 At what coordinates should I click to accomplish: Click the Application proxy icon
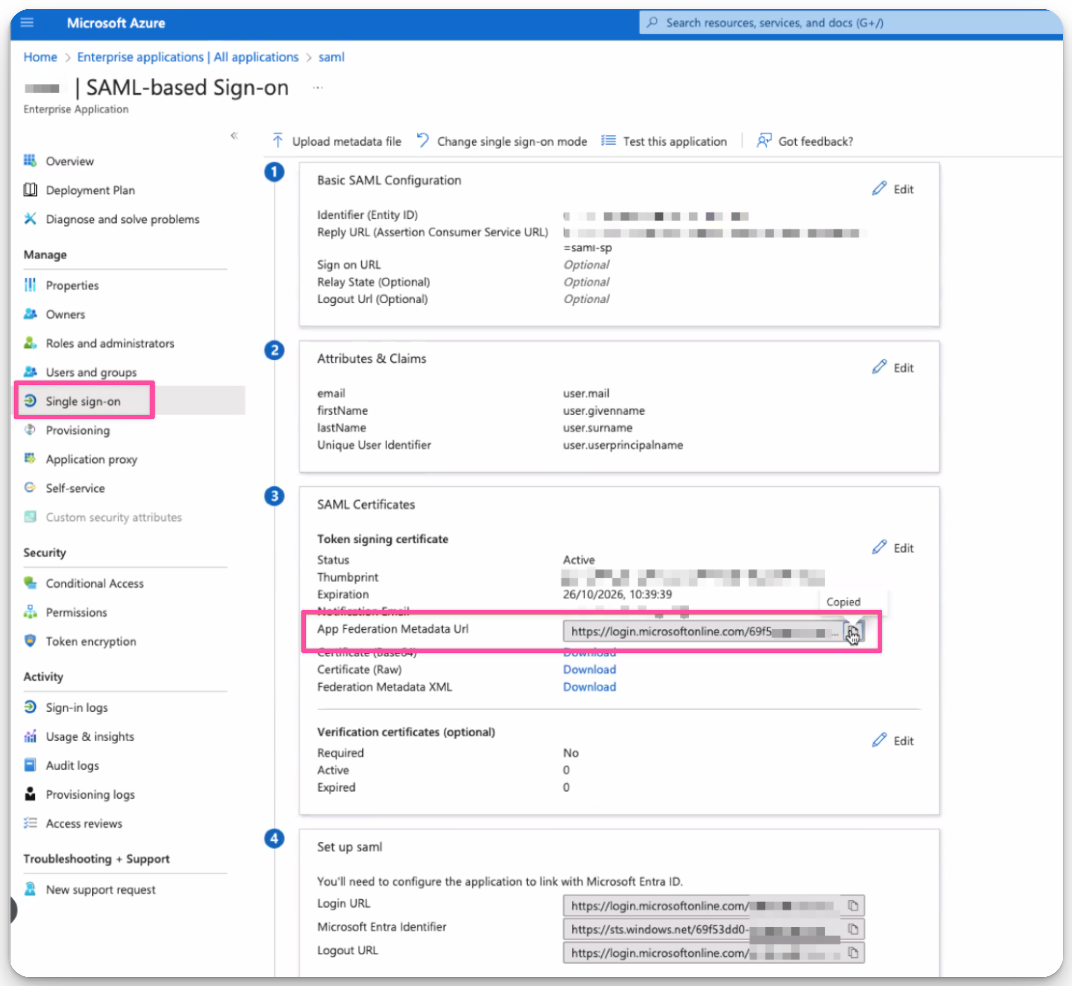pos(30,458)
